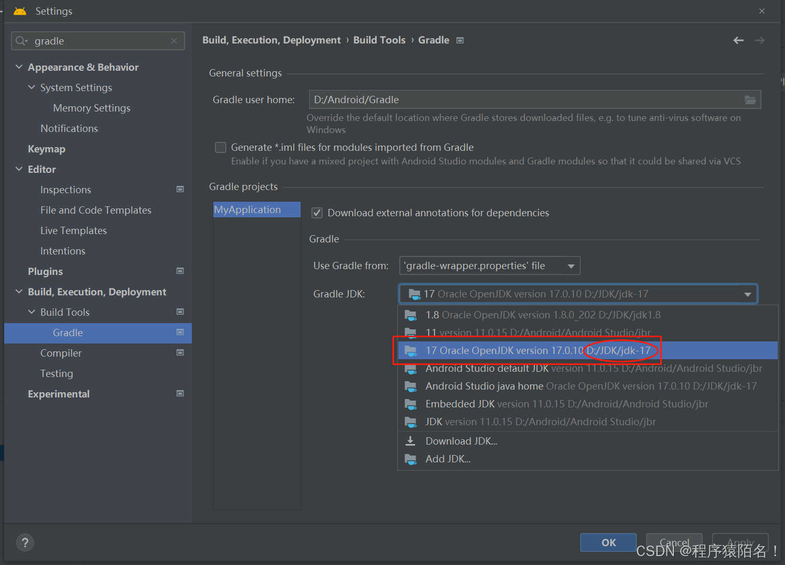785x565 pixels.
Task: Pick Android Studio default JDK option
Action: (587, 368)
